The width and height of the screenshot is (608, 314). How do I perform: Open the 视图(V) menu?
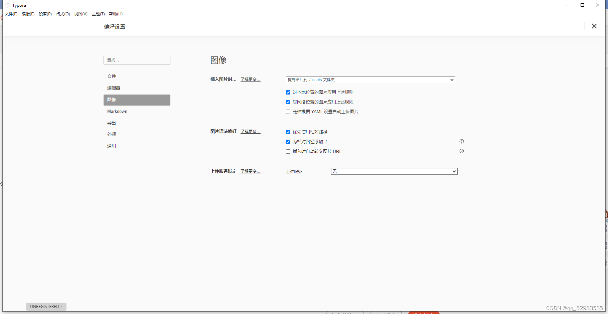point(81,14)
